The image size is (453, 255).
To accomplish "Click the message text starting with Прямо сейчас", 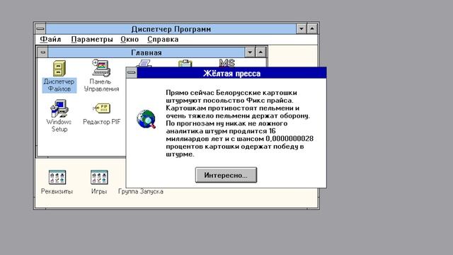I will pos(239,123).
